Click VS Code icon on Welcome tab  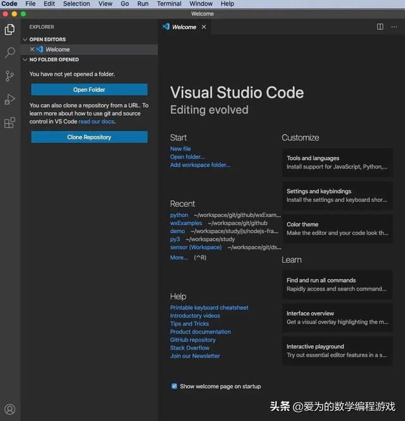(x=166, y=27)
